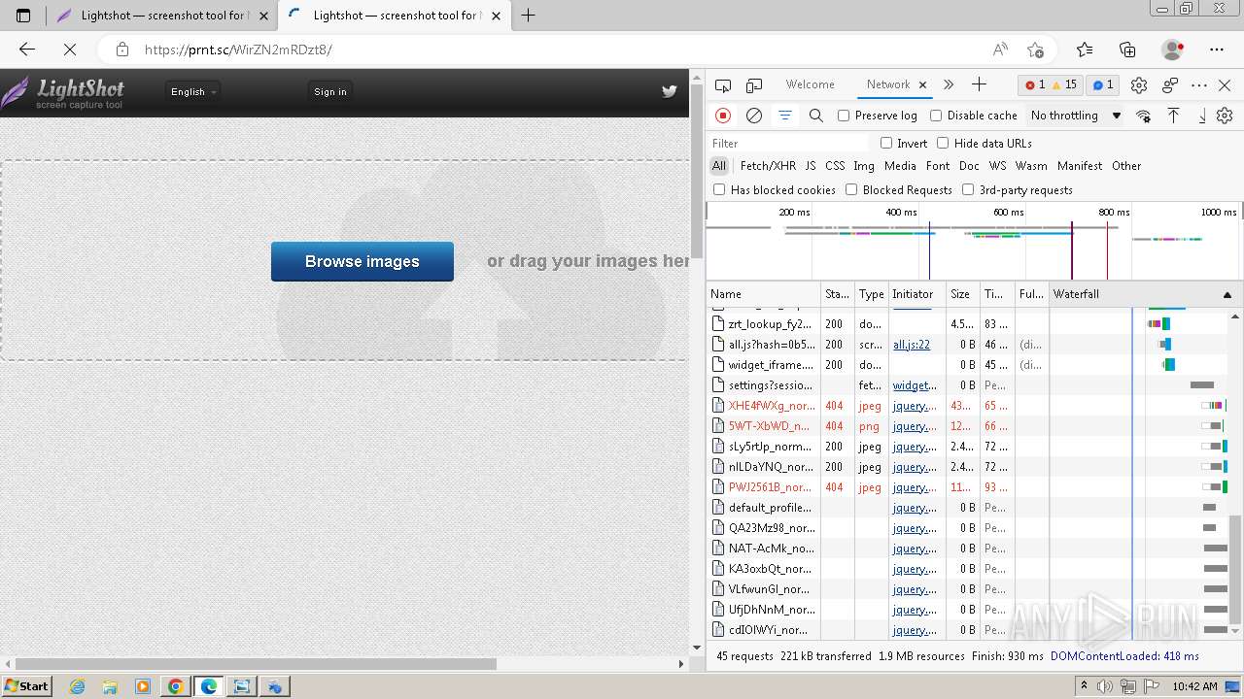The height and width of the screenshot is (699, 1244).
Task: Click the blue issues counter badge
Action: [x=1103, y=84]
